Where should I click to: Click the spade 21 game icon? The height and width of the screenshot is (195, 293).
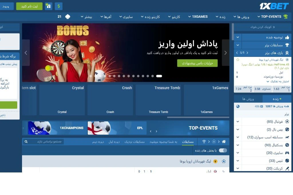[x=68, y=17]
